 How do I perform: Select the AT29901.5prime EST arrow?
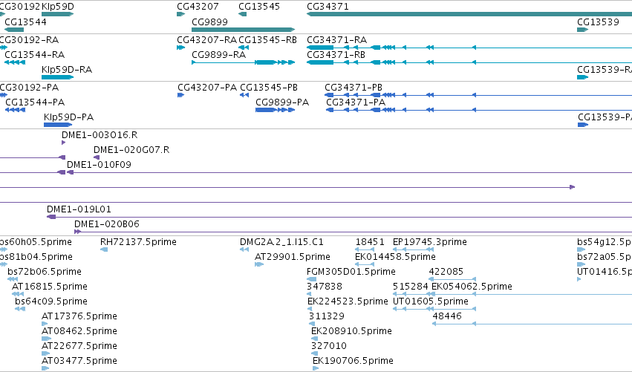(x=259, y=264)
